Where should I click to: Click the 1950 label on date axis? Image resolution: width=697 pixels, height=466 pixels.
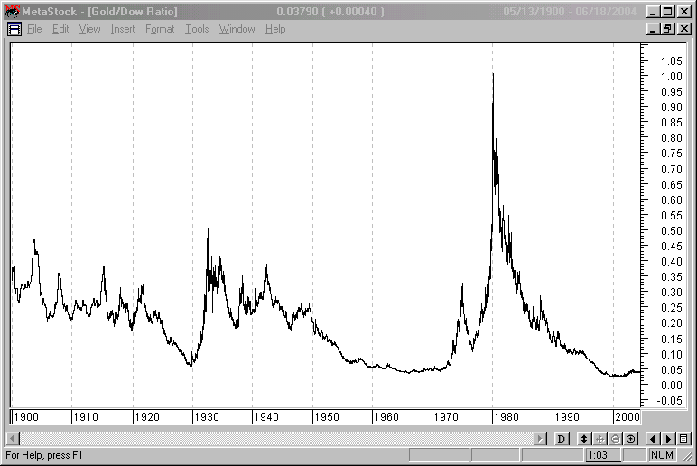point(327,417)
